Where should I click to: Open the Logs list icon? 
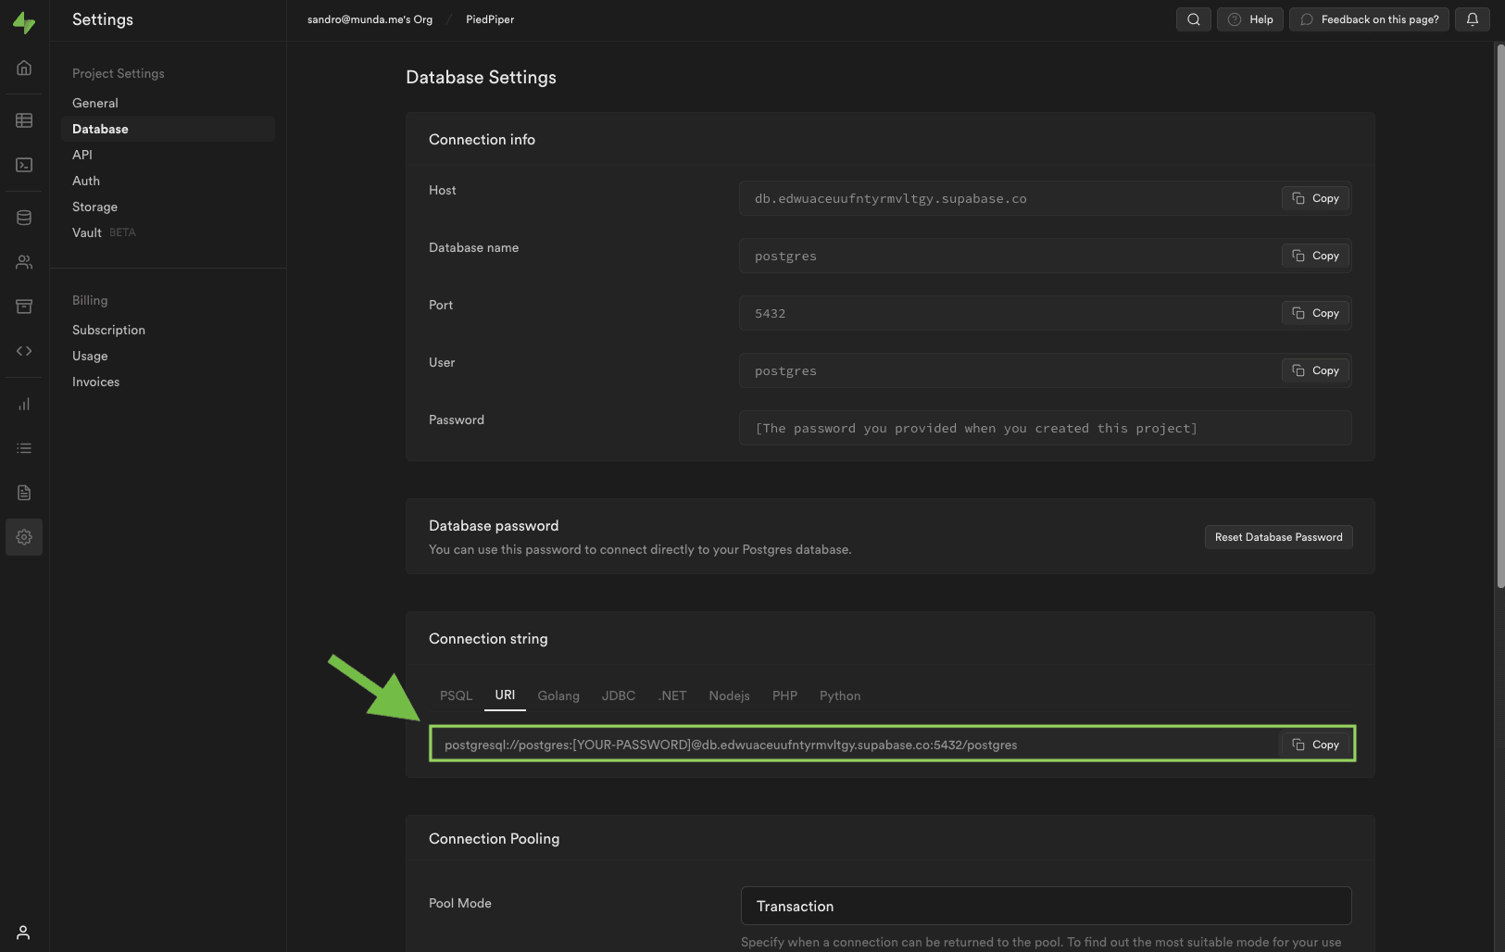(x=24, y=448)
